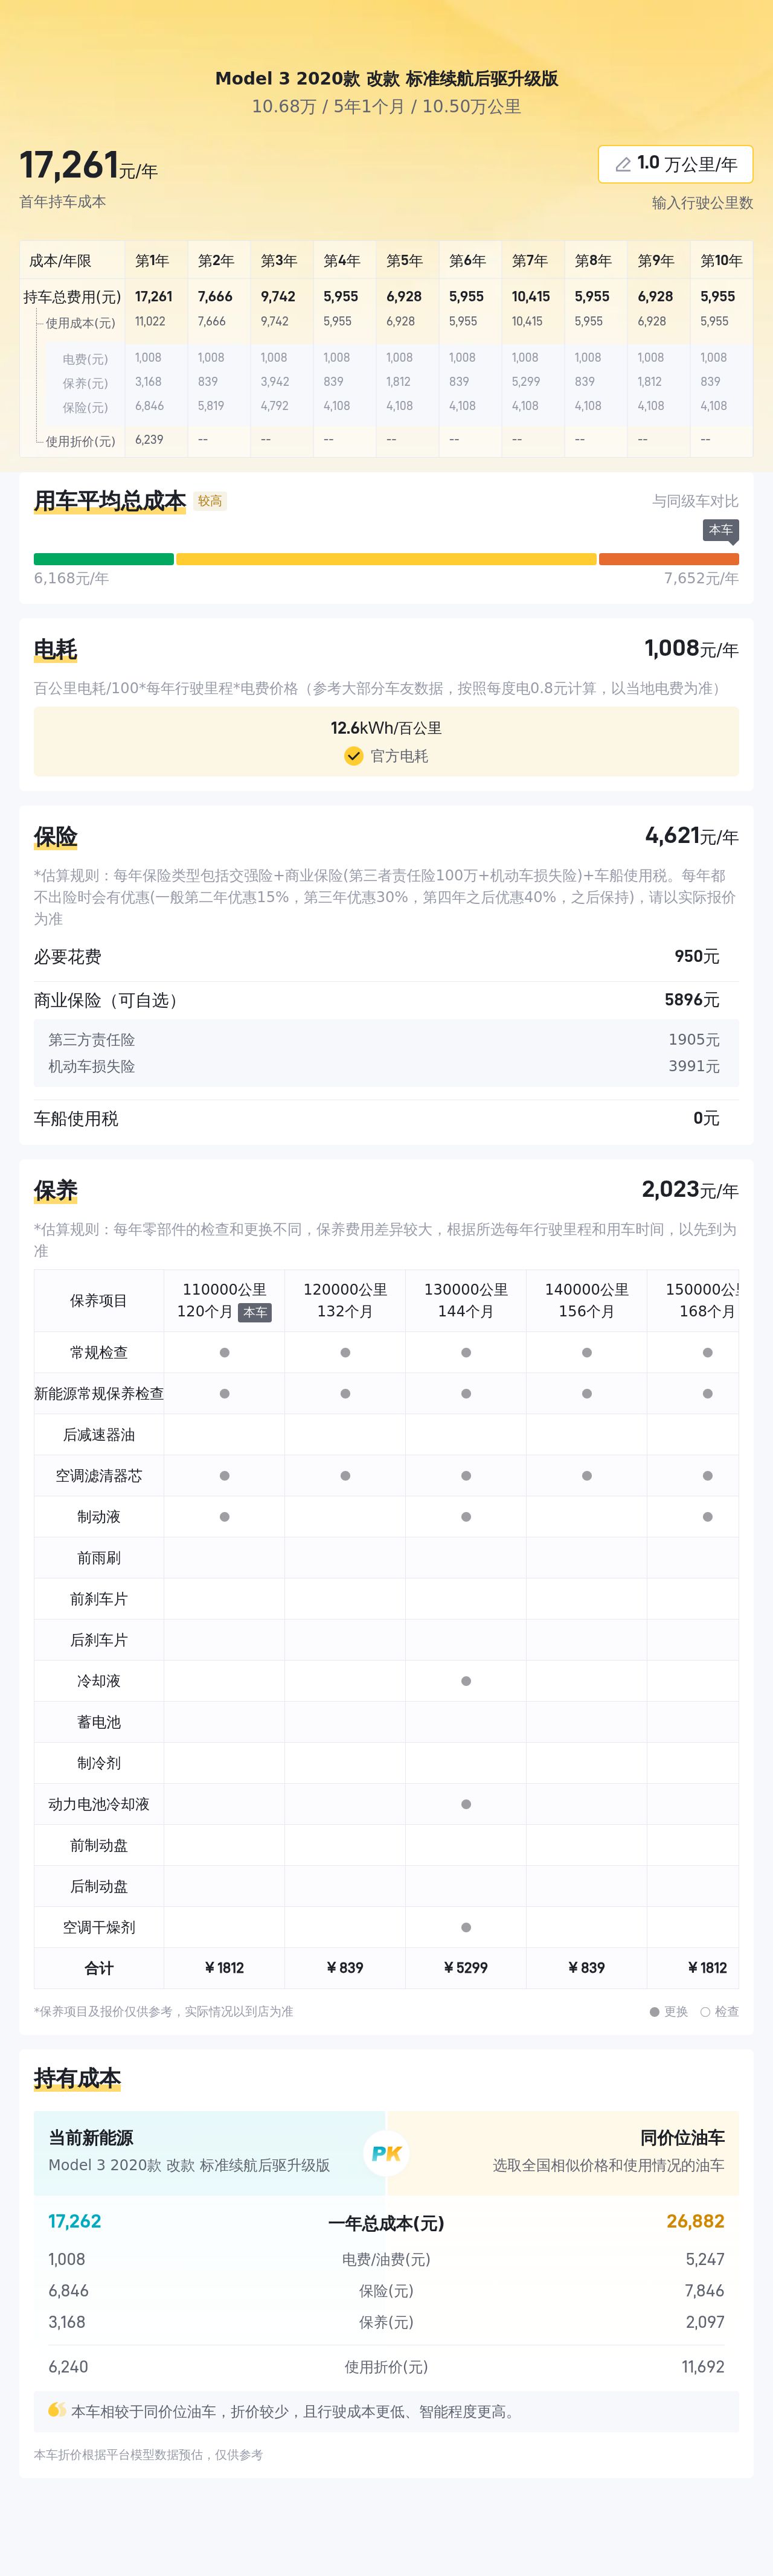Click the green segment of the cost bar
This screenshot has width=773, height=2576.
click(x=104, y=559)
